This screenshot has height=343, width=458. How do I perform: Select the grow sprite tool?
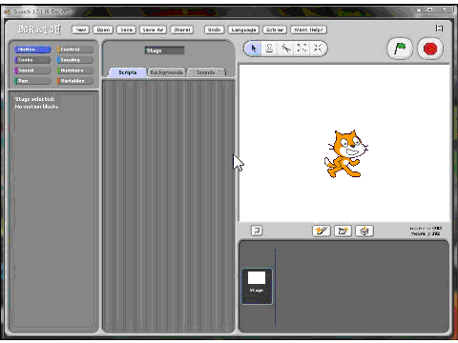coord(302,49)
